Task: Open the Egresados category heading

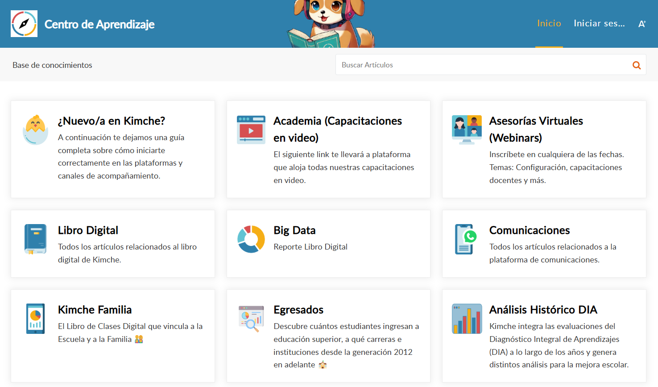Action: click(x=298, y=310)
